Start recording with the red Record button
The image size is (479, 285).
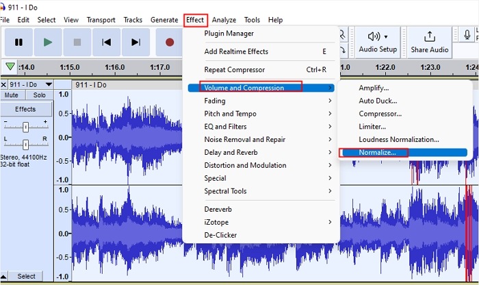click(170, 42)
